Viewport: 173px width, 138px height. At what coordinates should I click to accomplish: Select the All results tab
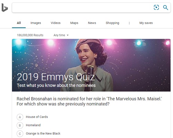(x=19, y=23)
